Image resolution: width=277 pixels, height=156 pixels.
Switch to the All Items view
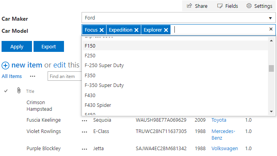(12, 76)
